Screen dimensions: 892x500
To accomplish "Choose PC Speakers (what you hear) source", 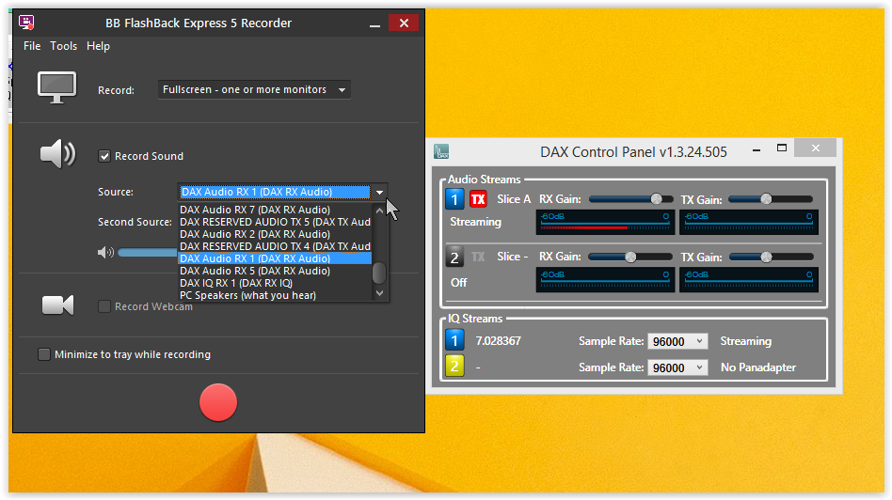I will [x=275, y=295].
